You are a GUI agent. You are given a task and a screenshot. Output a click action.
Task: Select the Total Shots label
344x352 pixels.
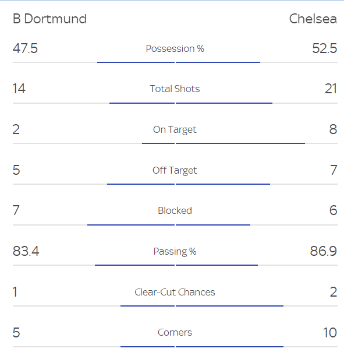point(175,89)
